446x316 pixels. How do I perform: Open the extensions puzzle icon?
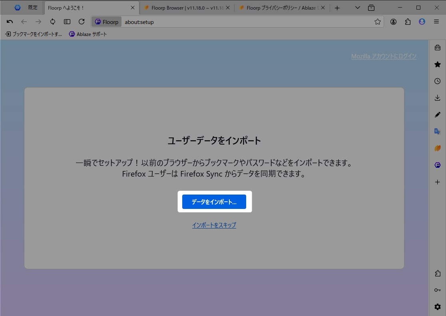[x=437, y=273]
